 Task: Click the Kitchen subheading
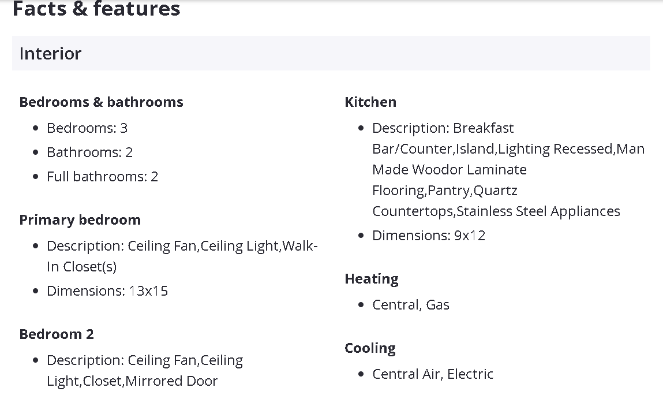[x=370, y=102]
